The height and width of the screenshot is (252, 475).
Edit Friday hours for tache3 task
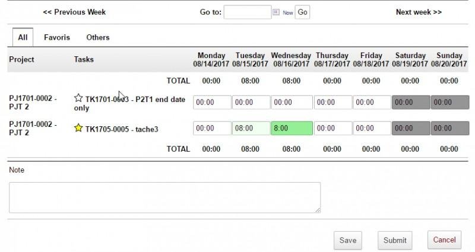(x=372, y=128)
